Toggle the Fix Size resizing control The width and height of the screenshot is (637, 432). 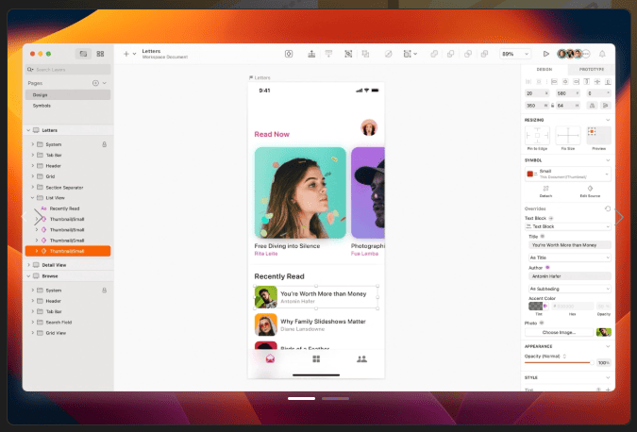pos(568,136)
